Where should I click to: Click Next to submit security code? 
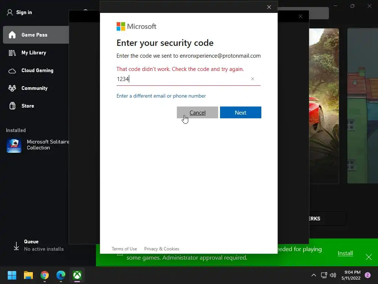point(241,112)
